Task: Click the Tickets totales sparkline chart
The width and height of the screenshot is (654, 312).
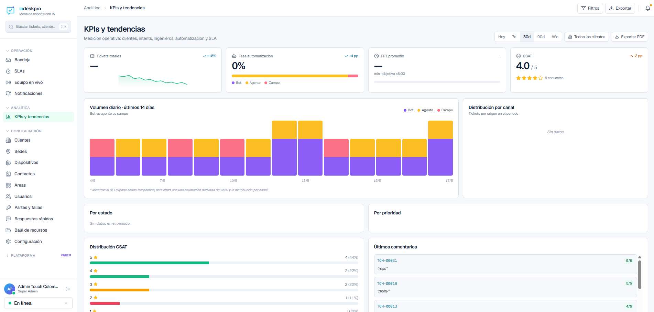Action: click(x=153, y=80)
